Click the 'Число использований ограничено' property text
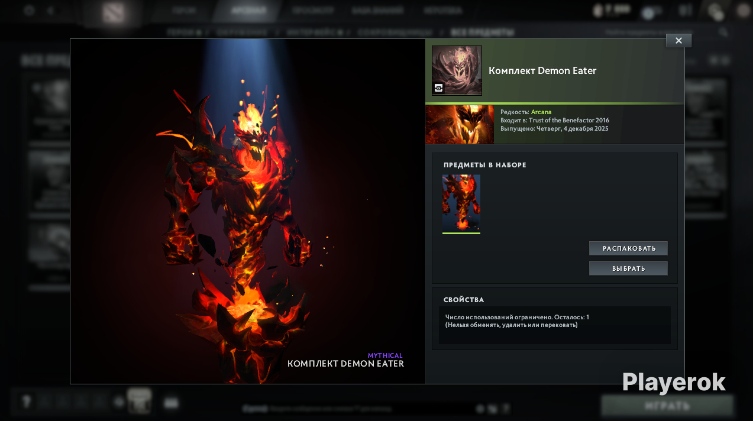 tap(517, 318)
